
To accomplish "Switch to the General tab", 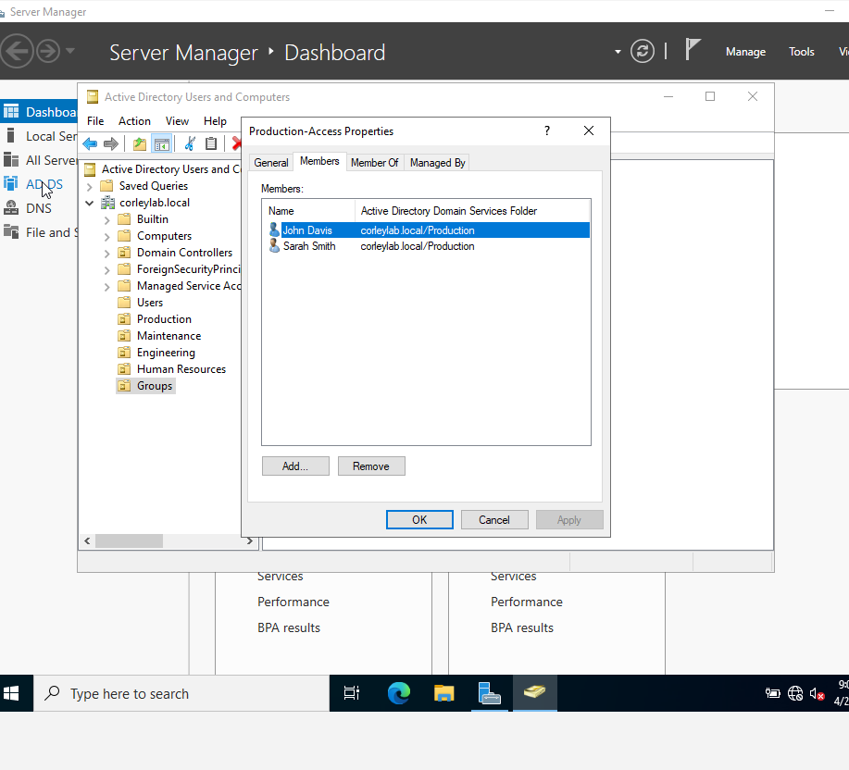I will (x=271, y=163).
